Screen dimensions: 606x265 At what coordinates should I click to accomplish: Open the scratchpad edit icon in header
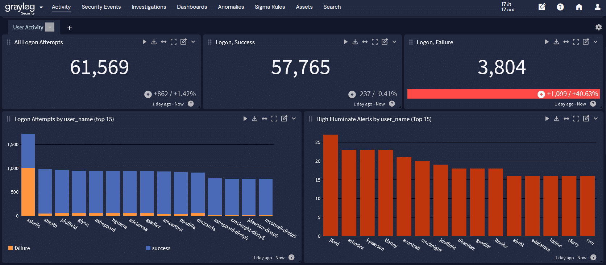542,7
